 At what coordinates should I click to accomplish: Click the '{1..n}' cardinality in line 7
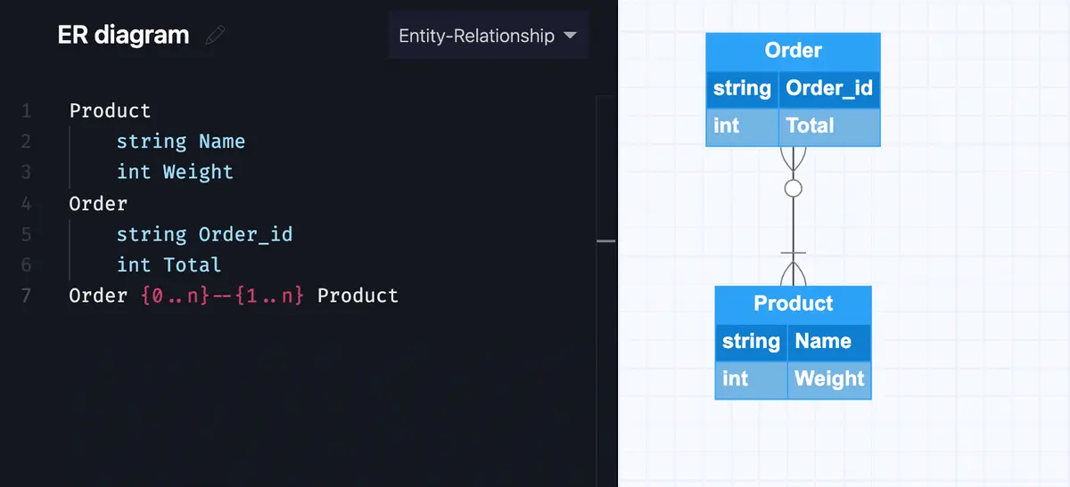pos(269,296)
